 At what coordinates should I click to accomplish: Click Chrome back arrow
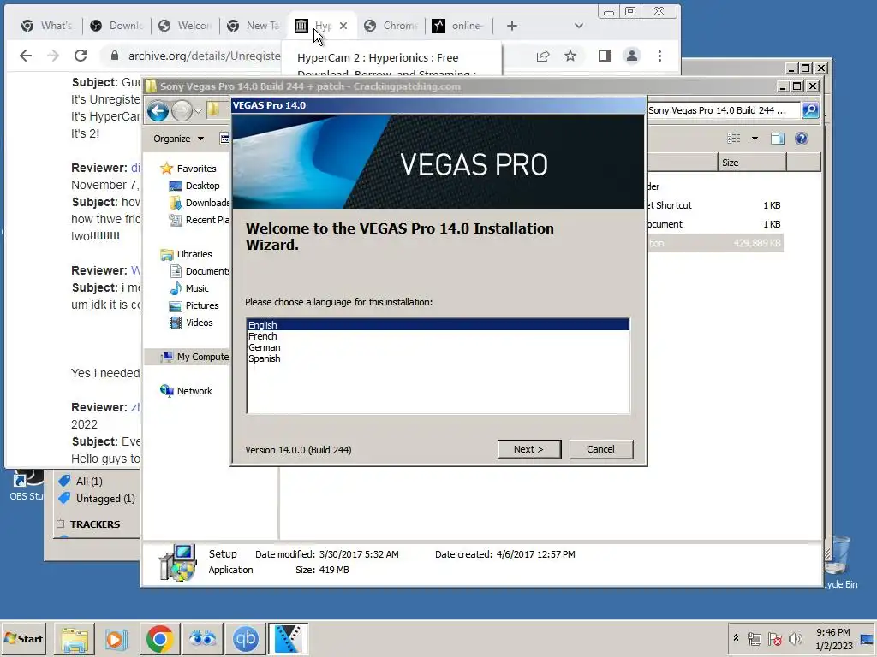26,56
